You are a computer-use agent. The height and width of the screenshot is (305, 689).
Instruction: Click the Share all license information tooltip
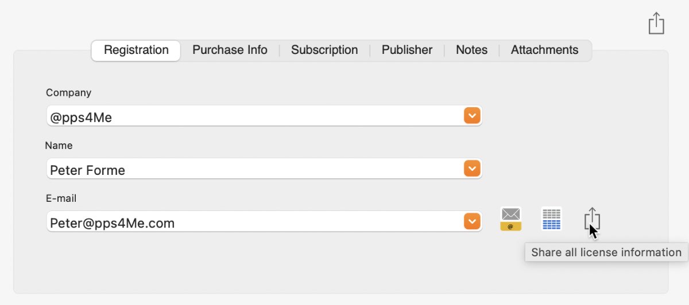606,252
